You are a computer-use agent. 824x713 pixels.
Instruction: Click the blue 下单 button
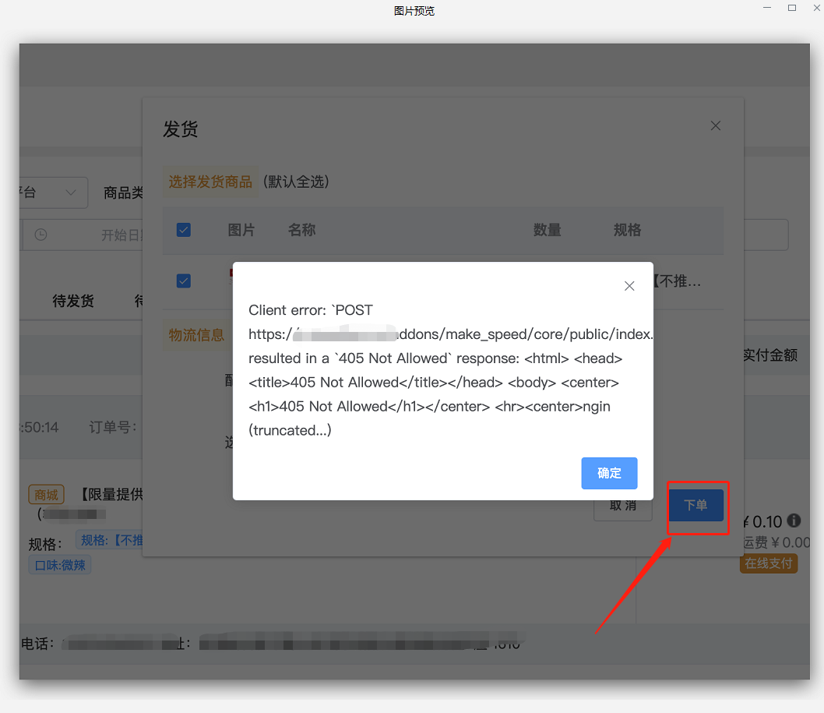695,505
